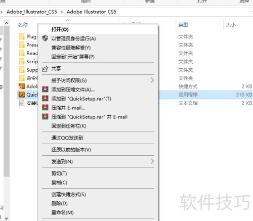The image size is (253, 221).
Task: Sort by 名称 column header
Action: pos(23,25)
